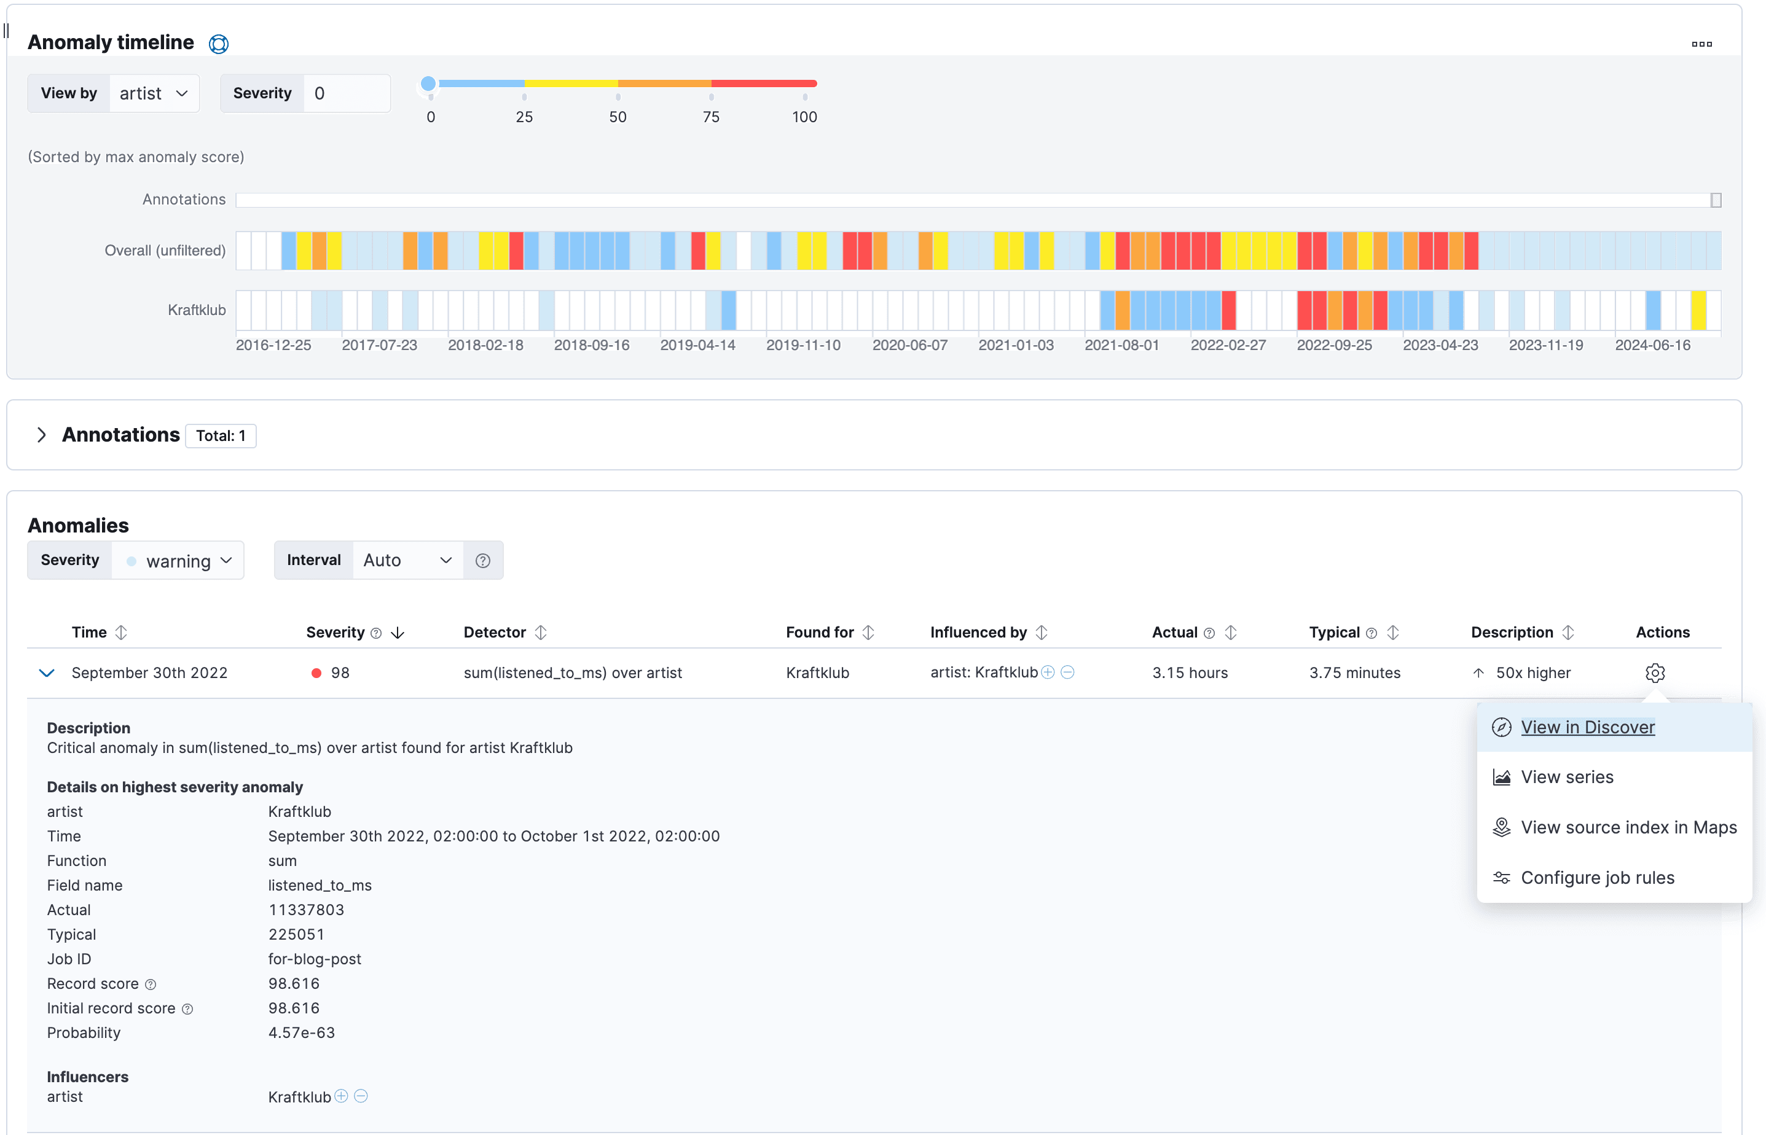Screen dimensions: 1766x1135
Task: Open the three-dot timeline options menu
Action: pyautogui.click(x=1701, y=44)
